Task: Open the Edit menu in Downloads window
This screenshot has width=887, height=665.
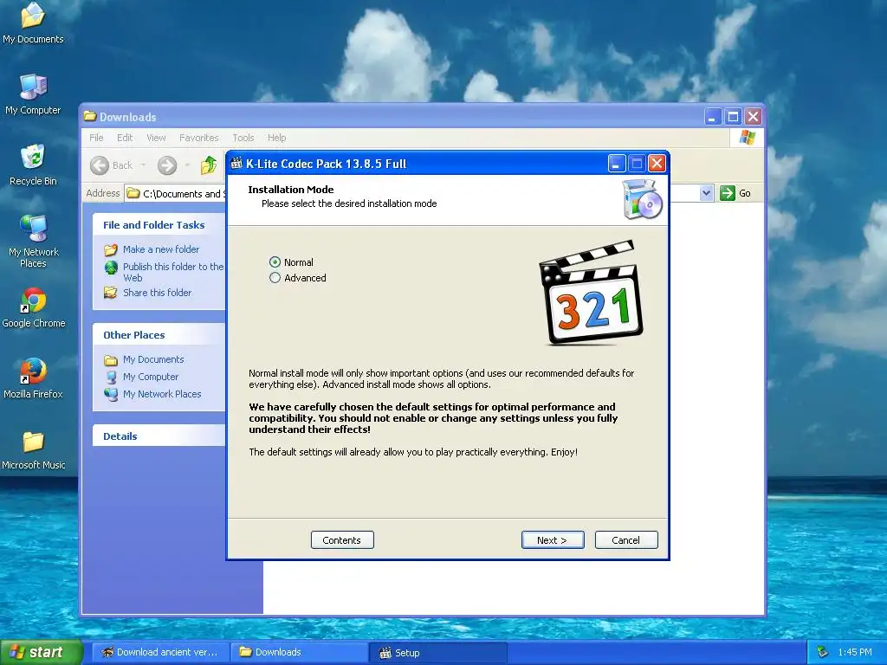Action: pos(125,138)
